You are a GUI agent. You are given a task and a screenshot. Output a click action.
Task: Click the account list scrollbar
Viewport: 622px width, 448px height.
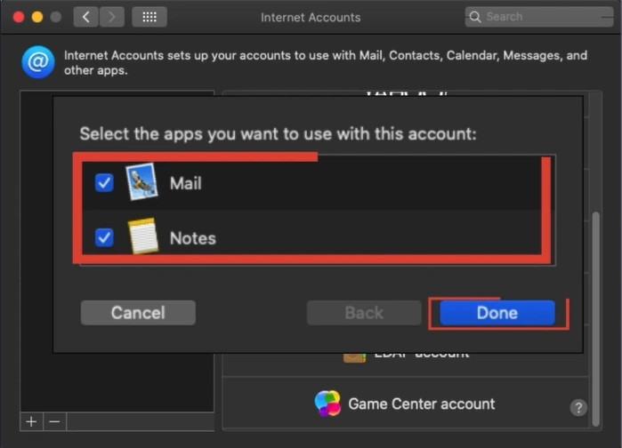[x=595, y=319]
